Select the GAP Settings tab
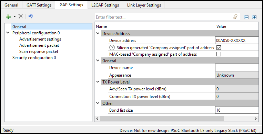The height and width of the screenshot is (134, 263). tap(71, 5)
